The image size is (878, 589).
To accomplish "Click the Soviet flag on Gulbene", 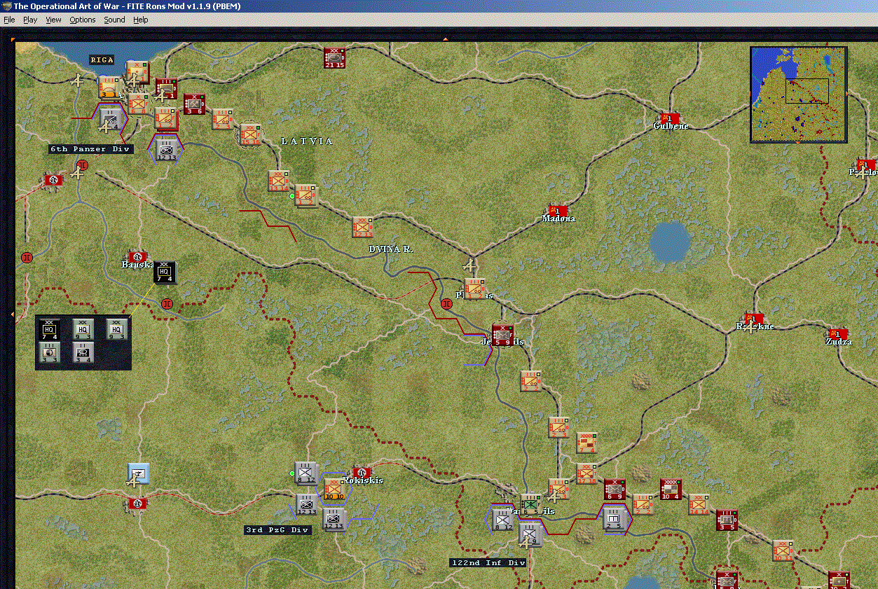I will pyautogui.click(x=668, y=118).
